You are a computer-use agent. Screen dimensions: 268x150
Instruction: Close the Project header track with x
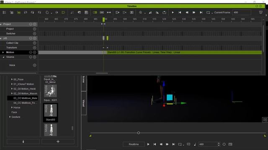coord(34,24)
